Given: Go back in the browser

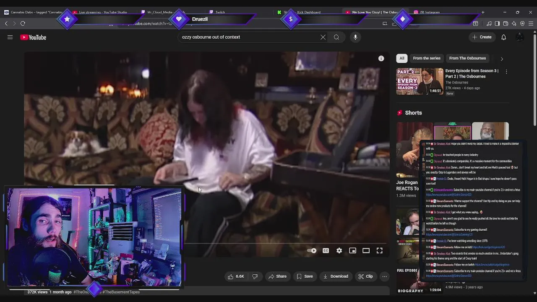Looking at the screenshot, I should point(6,23).
